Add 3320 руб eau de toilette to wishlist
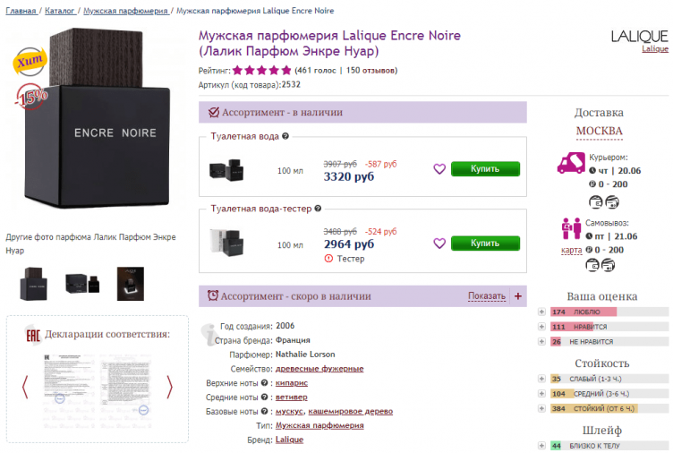Image resolution: width=673 pixels, height=453 pixels. [x=439, y=169]
